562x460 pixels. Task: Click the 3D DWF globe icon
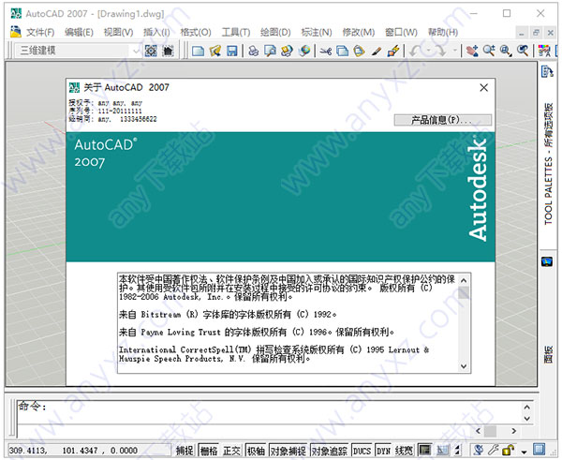click(304, 51)
